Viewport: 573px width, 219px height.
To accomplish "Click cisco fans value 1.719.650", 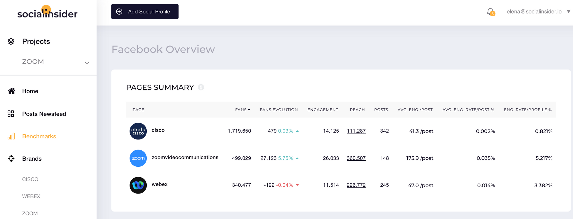I will coord(239,131).
